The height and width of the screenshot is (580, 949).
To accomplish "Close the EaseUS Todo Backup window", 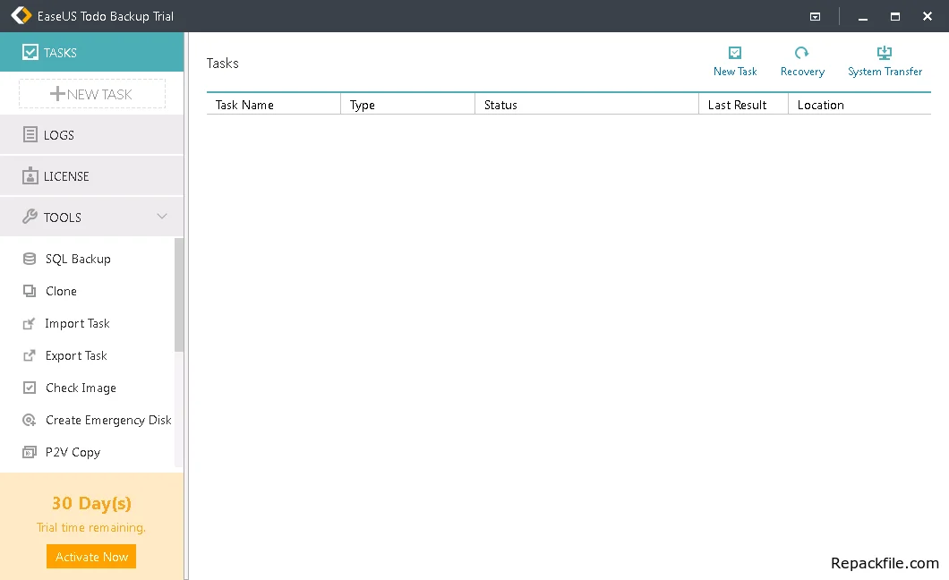I will tap(928, 16).
